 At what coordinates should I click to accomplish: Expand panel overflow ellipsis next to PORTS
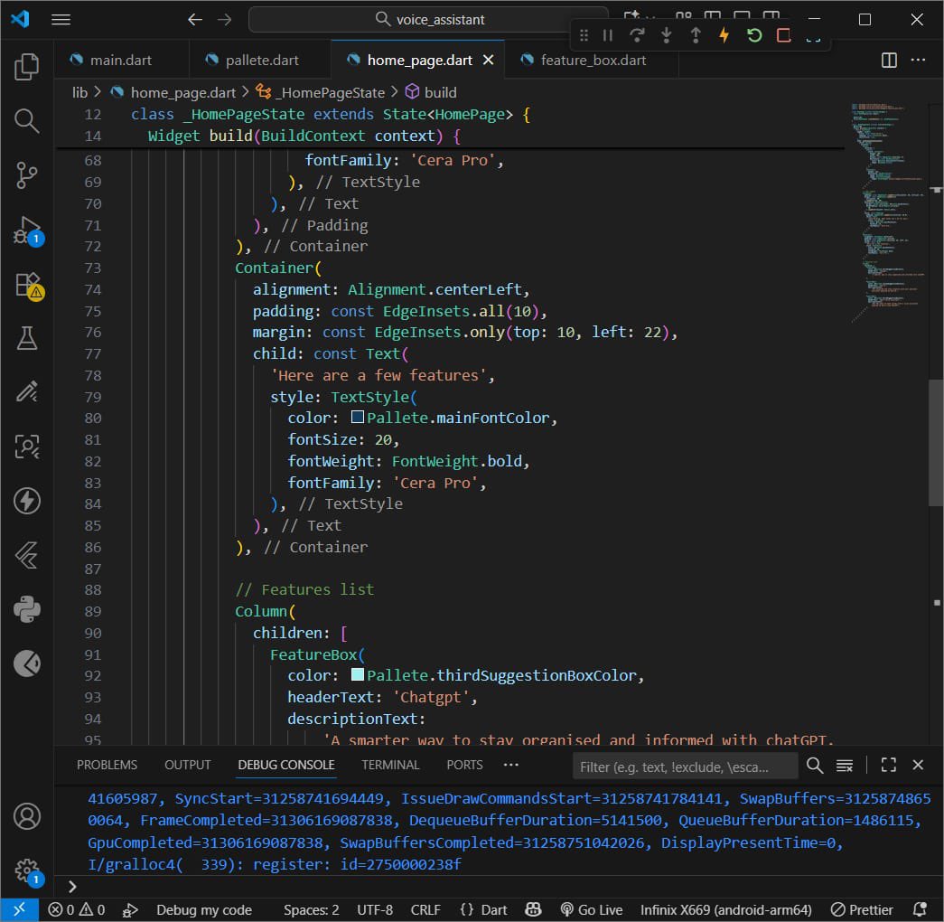pyautogui.click(x=510, y=765)
